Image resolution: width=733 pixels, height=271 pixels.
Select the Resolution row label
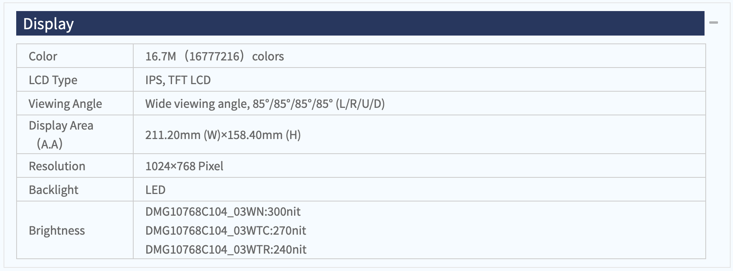(x=57, y=166)
